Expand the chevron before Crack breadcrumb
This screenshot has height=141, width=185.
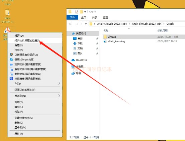click(164, 24)
